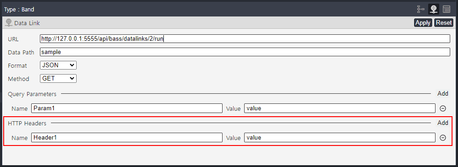Open the table grid view icon
Screen dimensions: 458x167
click(x=447, y=9)
